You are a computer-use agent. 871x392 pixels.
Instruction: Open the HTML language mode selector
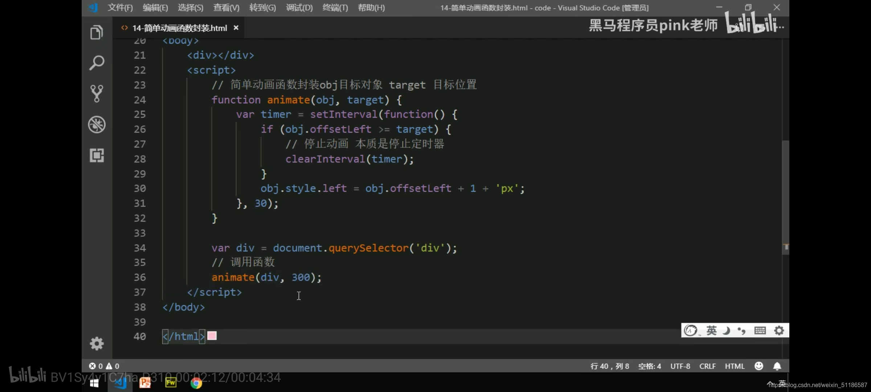[735, 366]
